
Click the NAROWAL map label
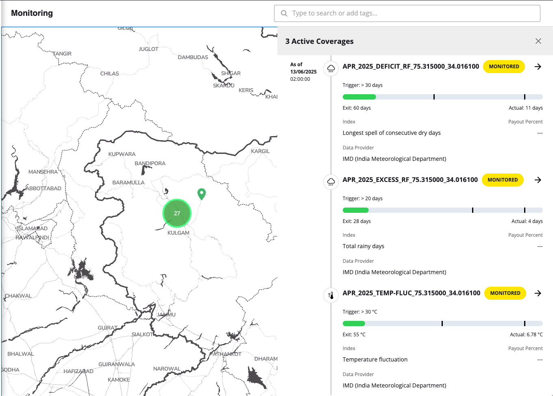pos(167,369)
